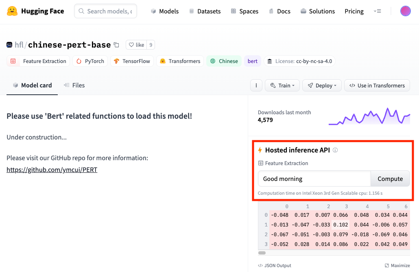This screenshot has width=419, height=272.
Task: Maximize the inference output widget
Action: 397,265
